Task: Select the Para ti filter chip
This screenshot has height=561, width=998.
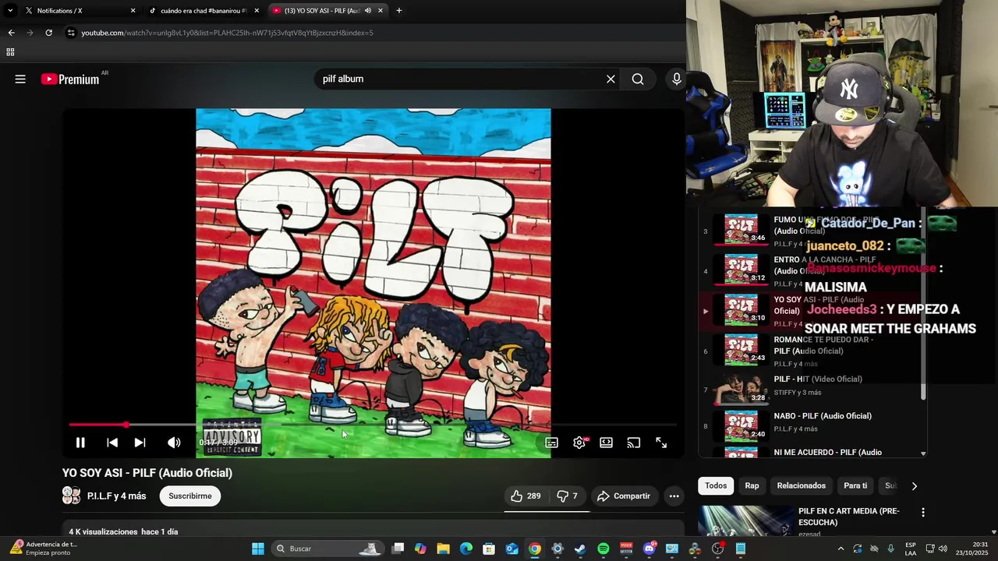Action: 855,485
